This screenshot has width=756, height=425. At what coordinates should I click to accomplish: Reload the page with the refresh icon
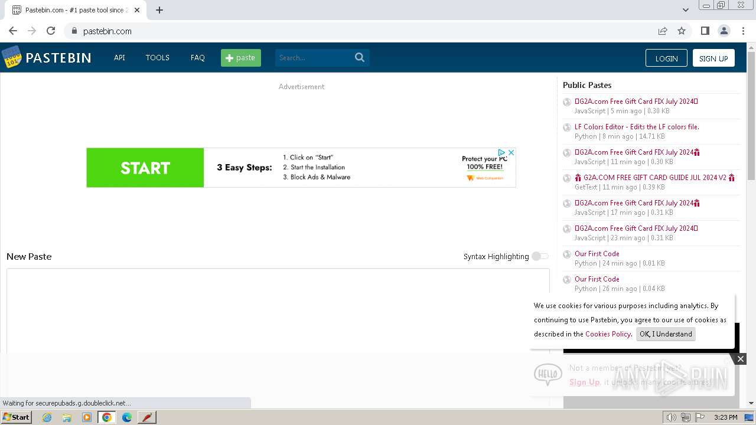[x=51, y=31]
